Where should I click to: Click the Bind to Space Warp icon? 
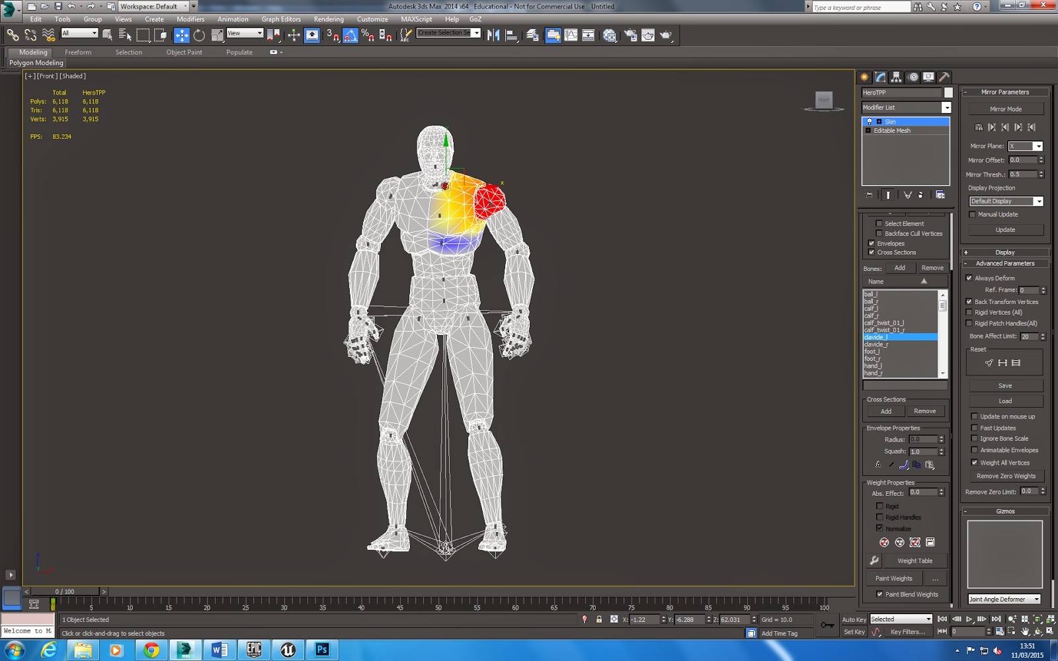48,35
